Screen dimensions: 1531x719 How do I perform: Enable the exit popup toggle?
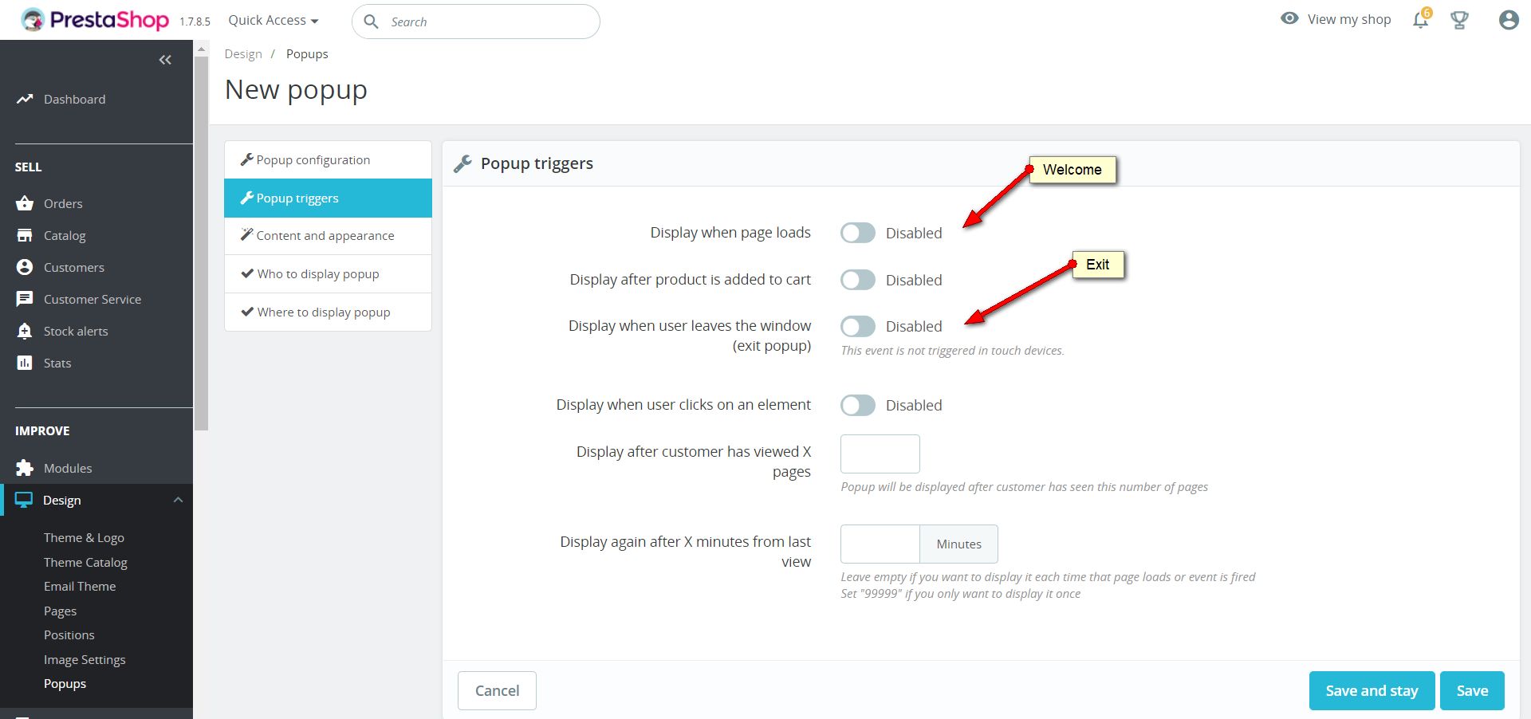point(858,326)
